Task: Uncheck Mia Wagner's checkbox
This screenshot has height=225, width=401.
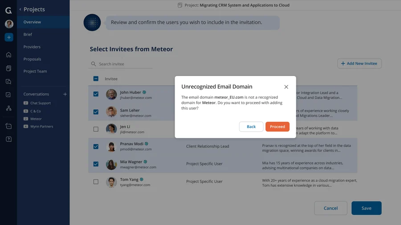Action: [x=96, y=164]
